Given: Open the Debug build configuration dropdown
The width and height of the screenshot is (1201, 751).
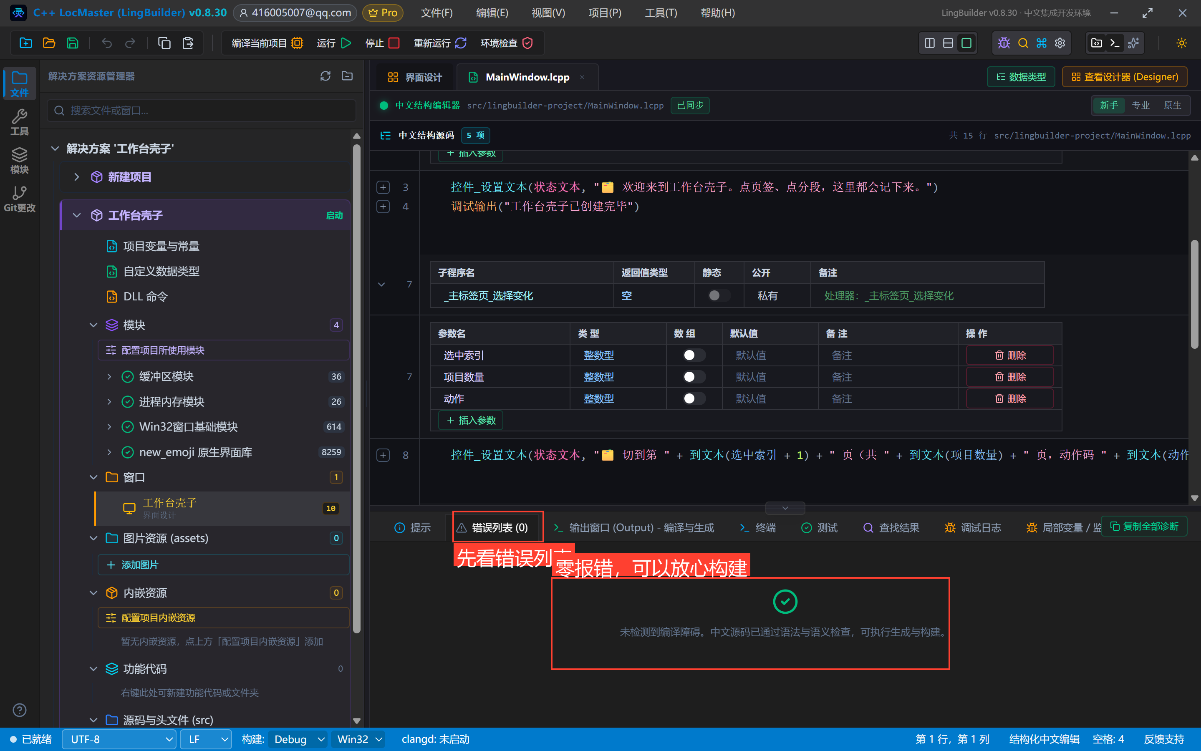Looking at the screenshot, I should pyautogui.click(x=298, y=739).
